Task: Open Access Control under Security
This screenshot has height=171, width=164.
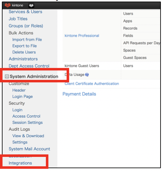Action: [x=26, y=116]
